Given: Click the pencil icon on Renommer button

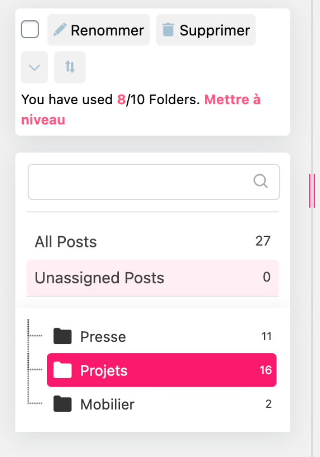Looking at the screenshot, I should tap(60, 30).
